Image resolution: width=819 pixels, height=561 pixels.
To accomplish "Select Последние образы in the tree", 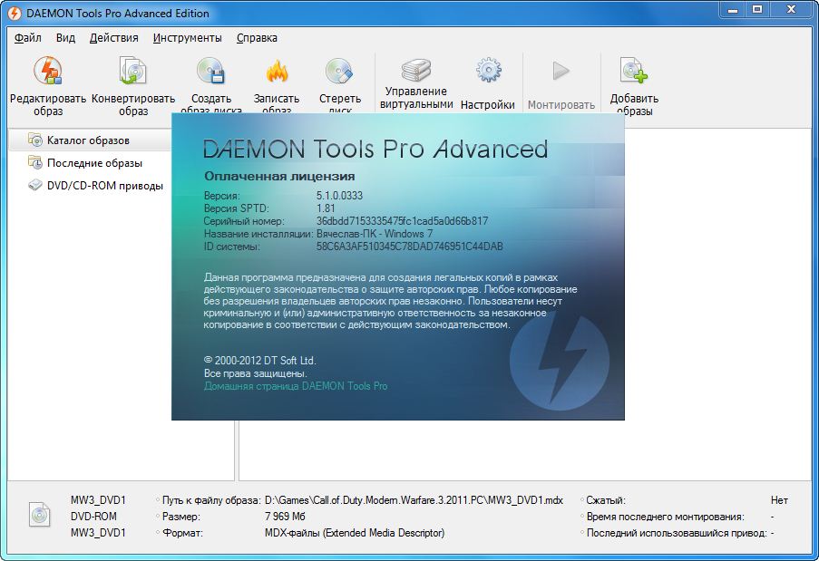I will (x=94, y=163).
